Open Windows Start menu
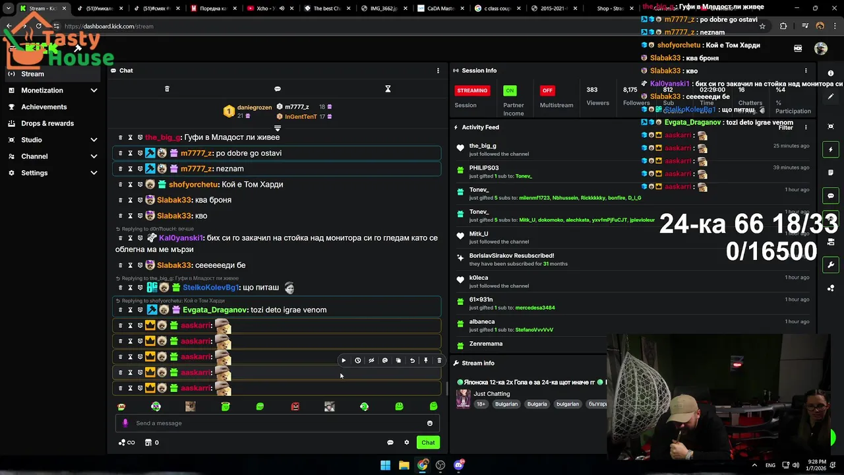 [385, 465]
